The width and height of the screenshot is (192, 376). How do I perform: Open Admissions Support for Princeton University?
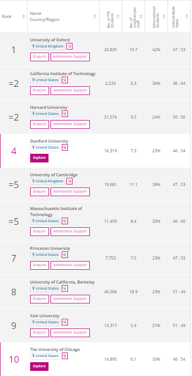point(70,265)
